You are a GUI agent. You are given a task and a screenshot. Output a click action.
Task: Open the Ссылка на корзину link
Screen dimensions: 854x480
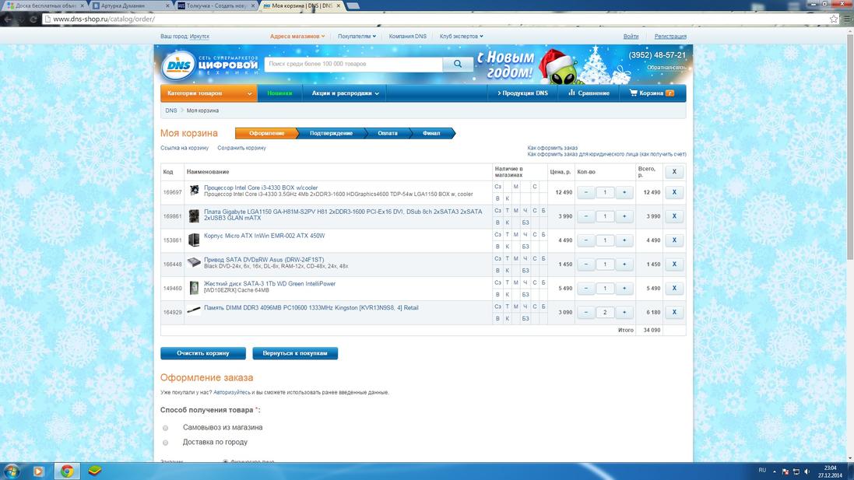pyautogui.click(x=185, y=148)
